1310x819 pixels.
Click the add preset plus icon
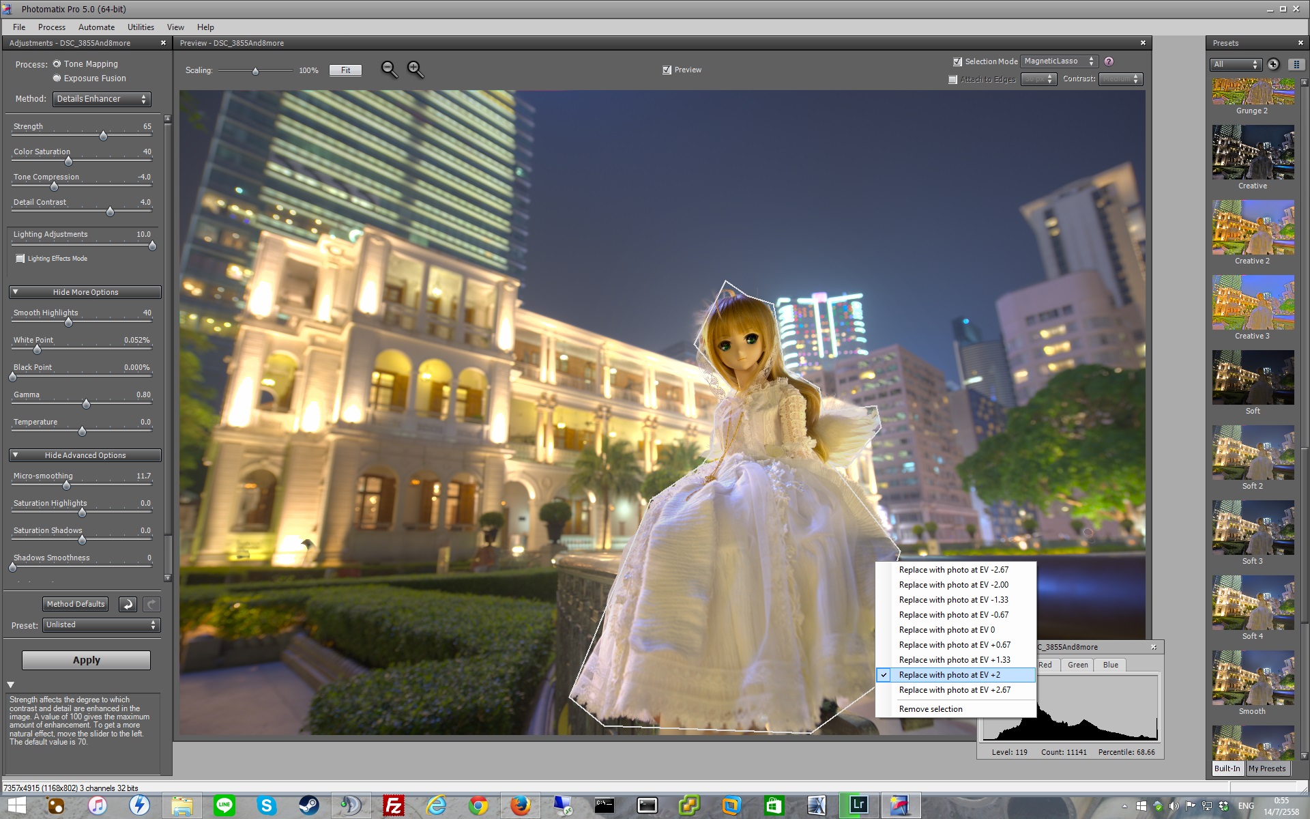pos(1273,64)
